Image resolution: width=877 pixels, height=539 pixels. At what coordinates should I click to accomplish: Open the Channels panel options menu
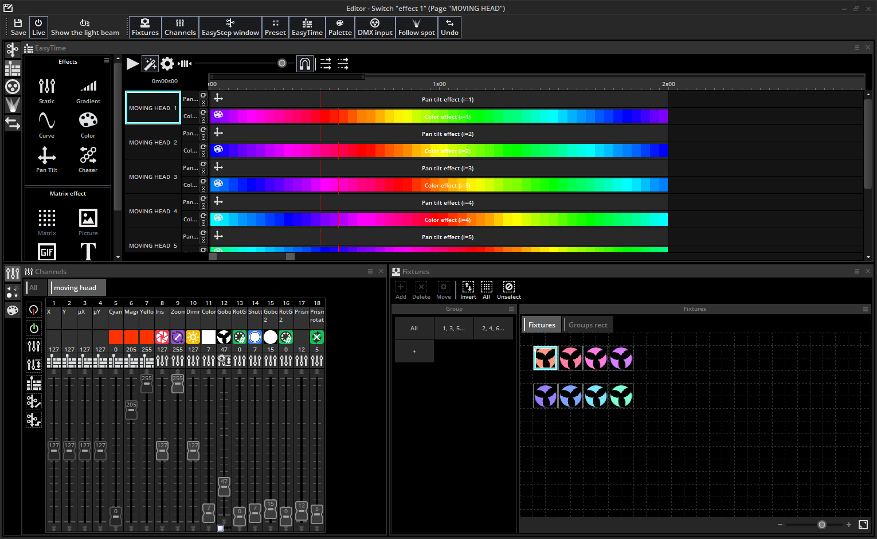370,271
